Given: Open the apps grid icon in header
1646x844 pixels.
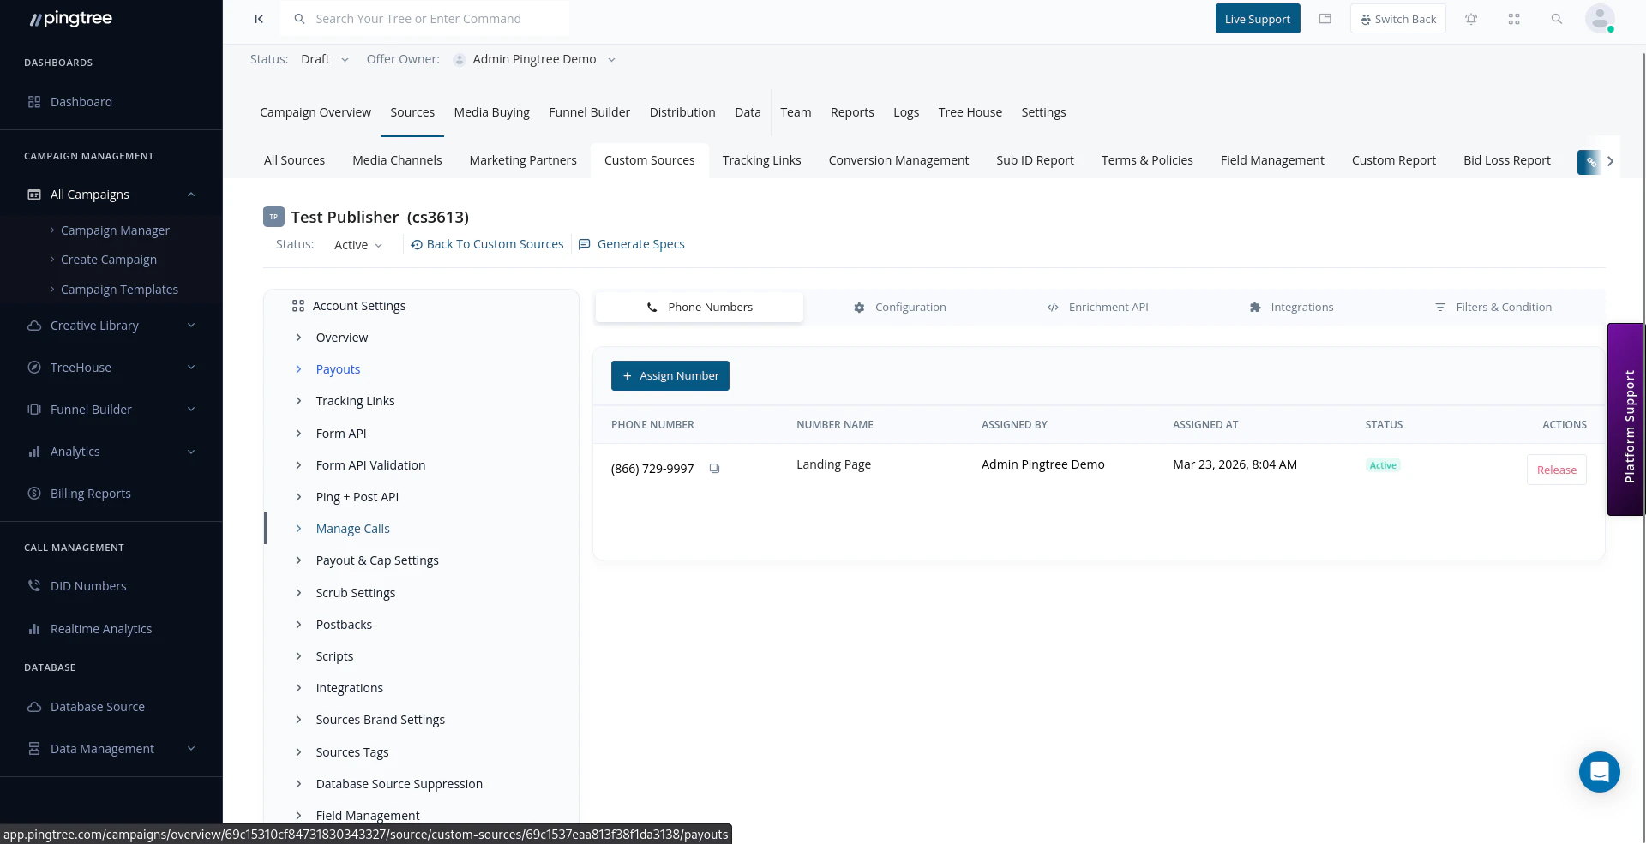Looking at the screenshot, I should 1514,19.
